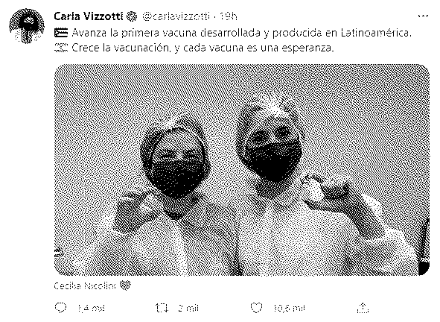The width and height of the screenshot is (440, 322).
Task: Retweet using the arrows icon
Action: click(x=162, y=308)
